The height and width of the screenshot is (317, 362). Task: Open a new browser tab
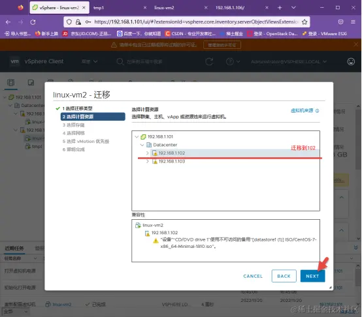click(280, 8)
